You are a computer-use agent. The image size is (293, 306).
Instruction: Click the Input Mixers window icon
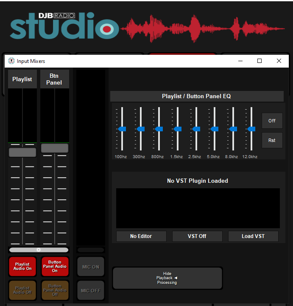(11, 61)
